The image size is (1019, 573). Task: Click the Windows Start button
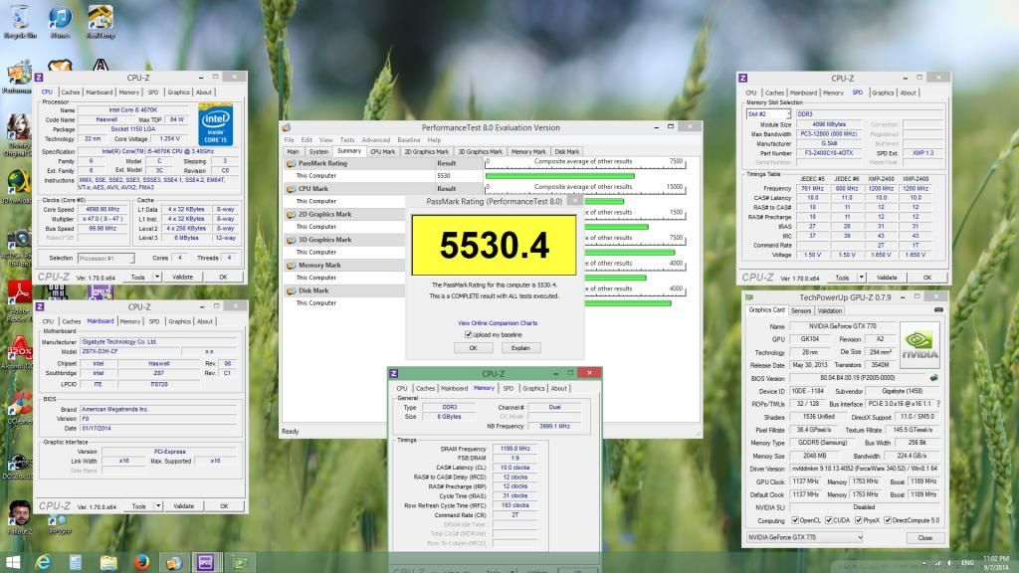(x=12, y=562)
